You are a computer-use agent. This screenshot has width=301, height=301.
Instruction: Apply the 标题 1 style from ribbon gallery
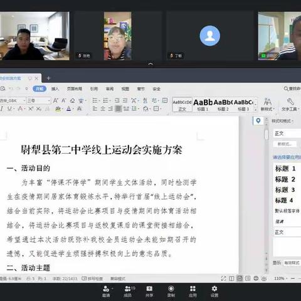(x=203, y=105)
